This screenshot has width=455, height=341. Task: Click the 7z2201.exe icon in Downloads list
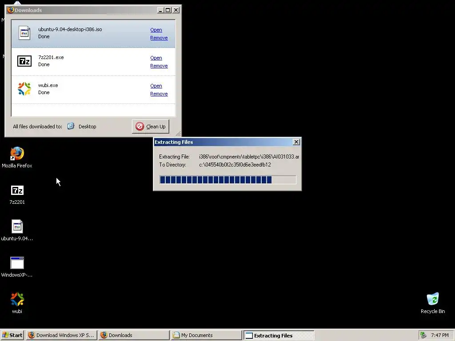(24, 61)
